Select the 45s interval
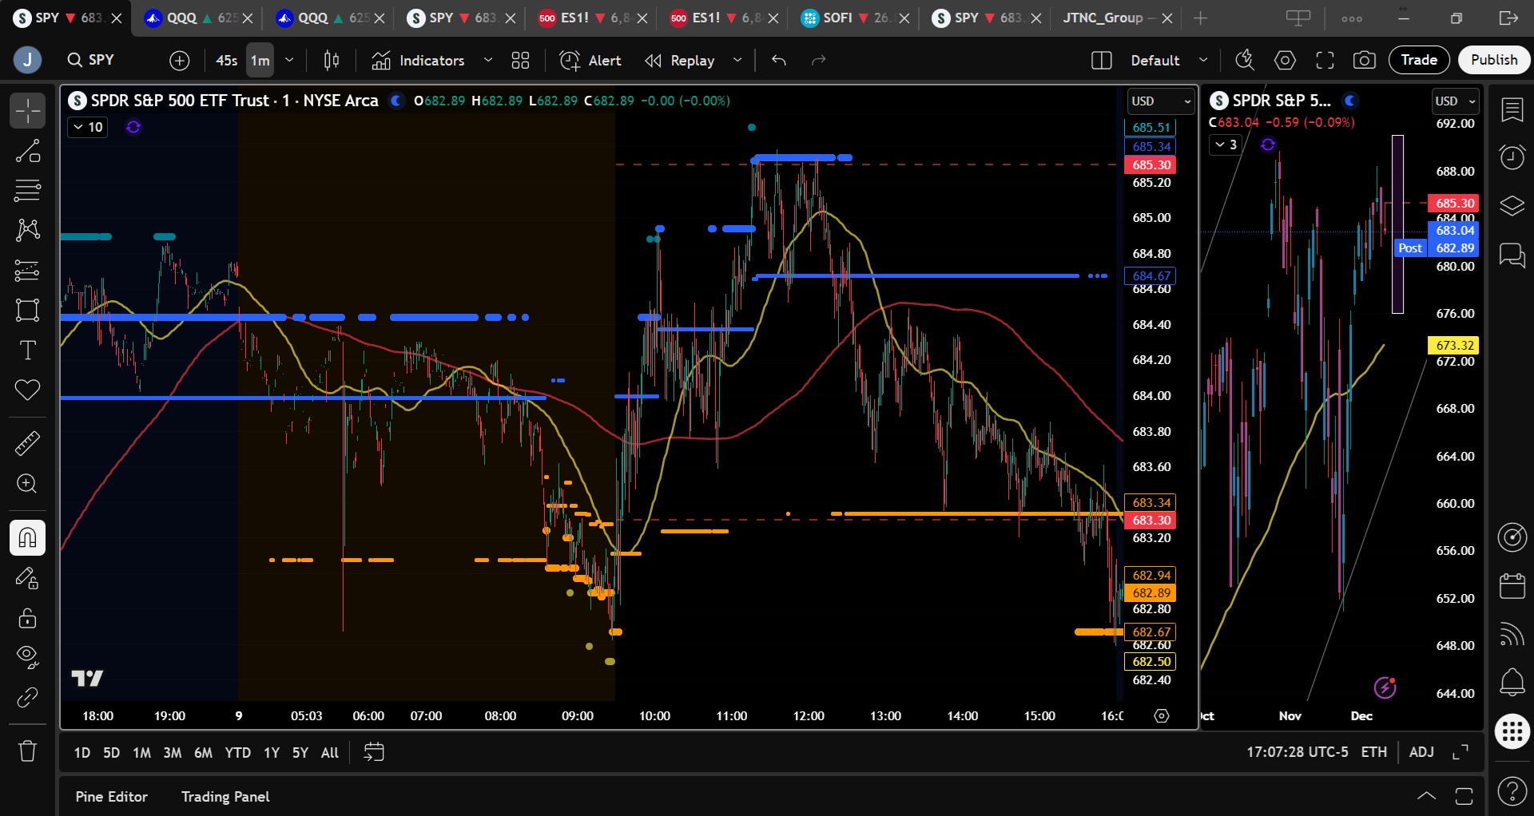The width and height of the screenshot is (1534, 816). (x=227, y=60)
